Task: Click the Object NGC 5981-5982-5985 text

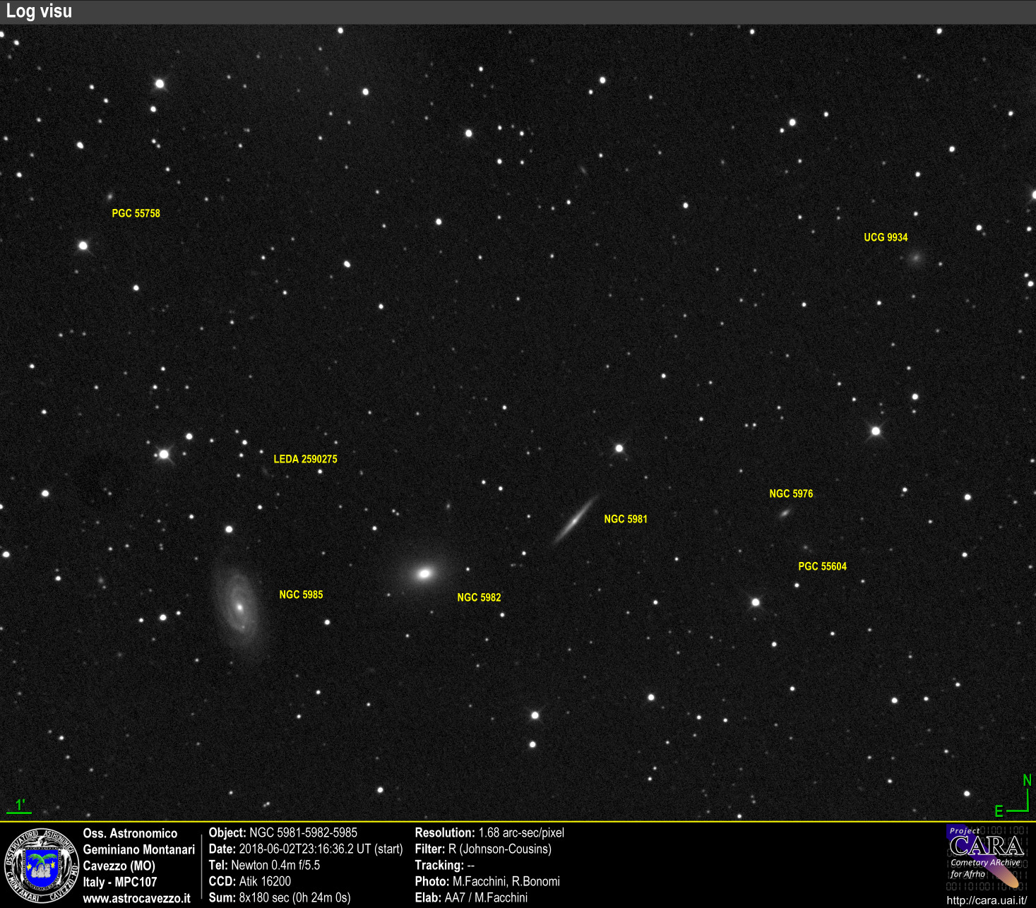Action: pyautogui.click(x=282, y=833)
